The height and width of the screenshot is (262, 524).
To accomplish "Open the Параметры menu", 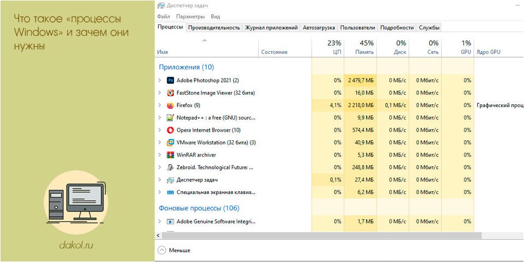I will pos(191,16).
